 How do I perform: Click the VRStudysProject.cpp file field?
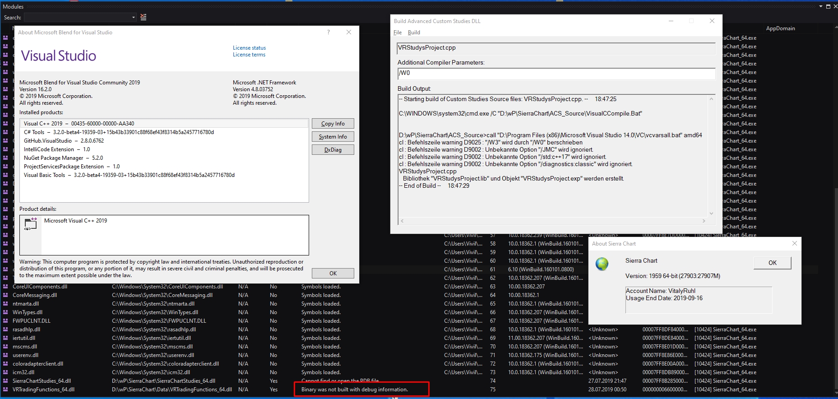556,48
